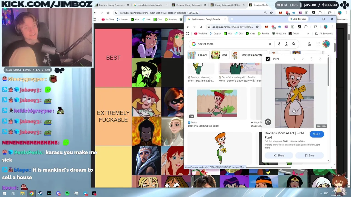Open Dexter S Mom GIFs Tenor result

[203, 126]
